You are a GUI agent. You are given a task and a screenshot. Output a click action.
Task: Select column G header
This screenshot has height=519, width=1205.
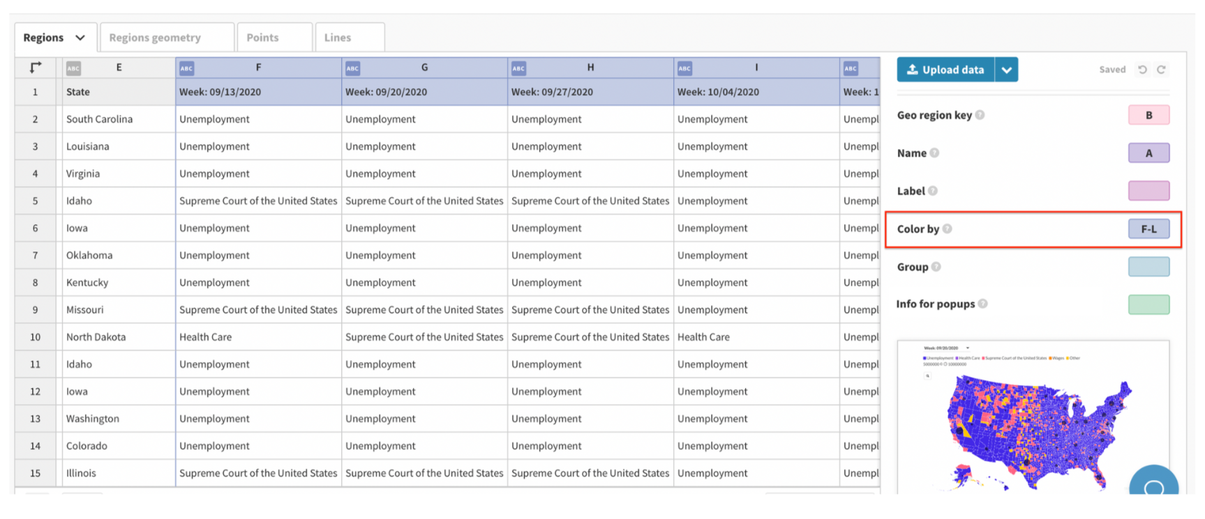tap(425, 68)
